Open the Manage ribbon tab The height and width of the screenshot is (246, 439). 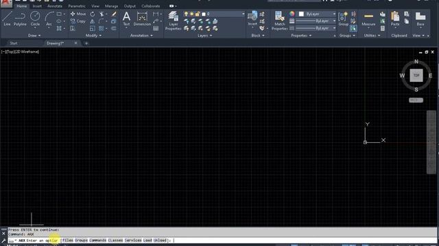[111, 6]
